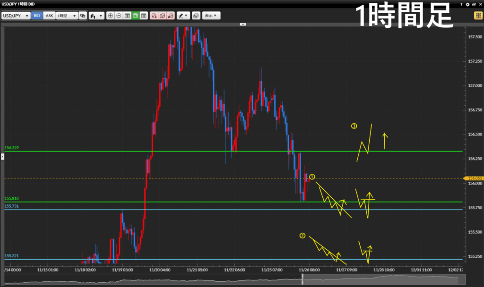The height and width of the screenshot is (287, 484).
Task: Click the third pink order tool icon
Action: (x=170, y=16)
